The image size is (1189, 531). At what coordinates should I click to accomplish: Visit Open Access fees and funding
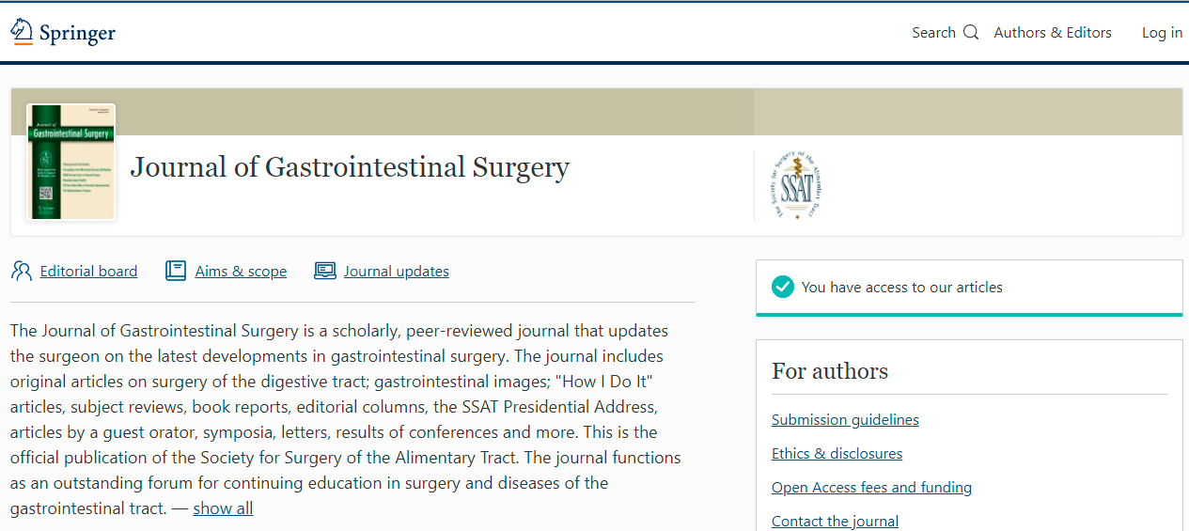click(871, 488)
